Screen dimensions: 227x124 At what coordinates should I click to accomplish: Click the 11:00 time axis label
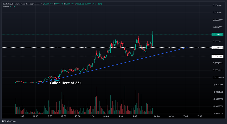coord(21,116)
